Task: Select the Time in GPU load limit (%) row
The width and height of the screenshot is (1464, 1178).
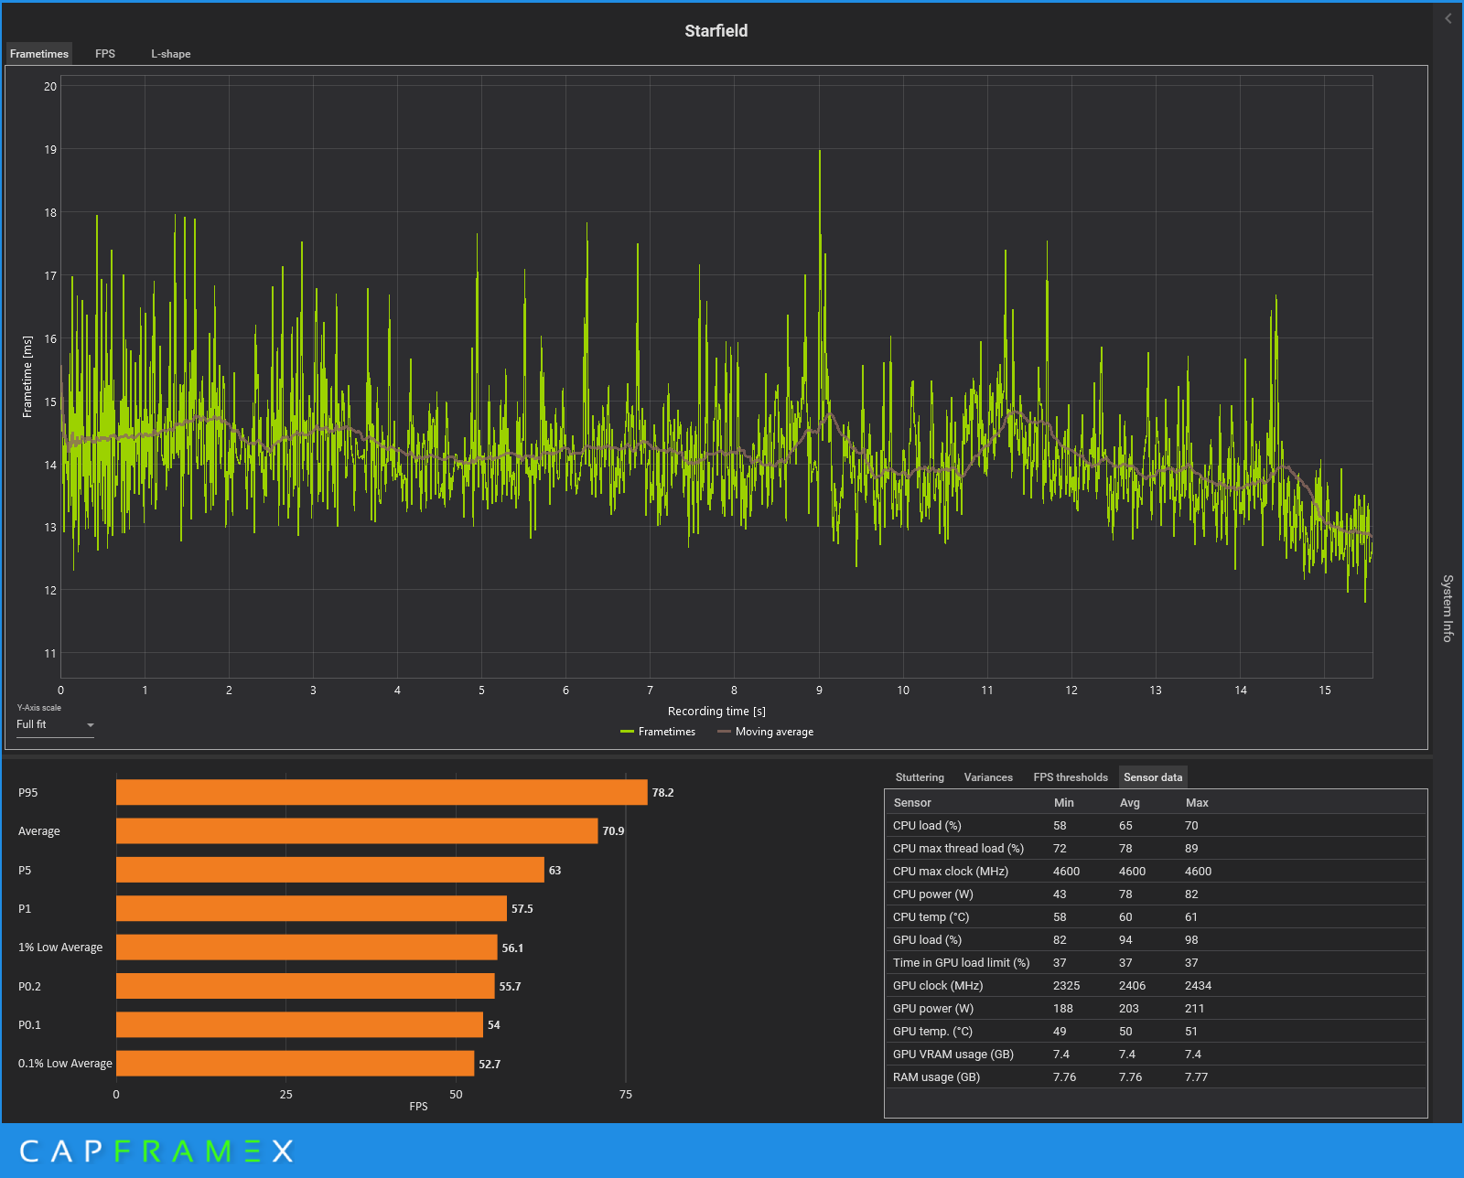Action: pyautogui.click(x=1156, y=963)
